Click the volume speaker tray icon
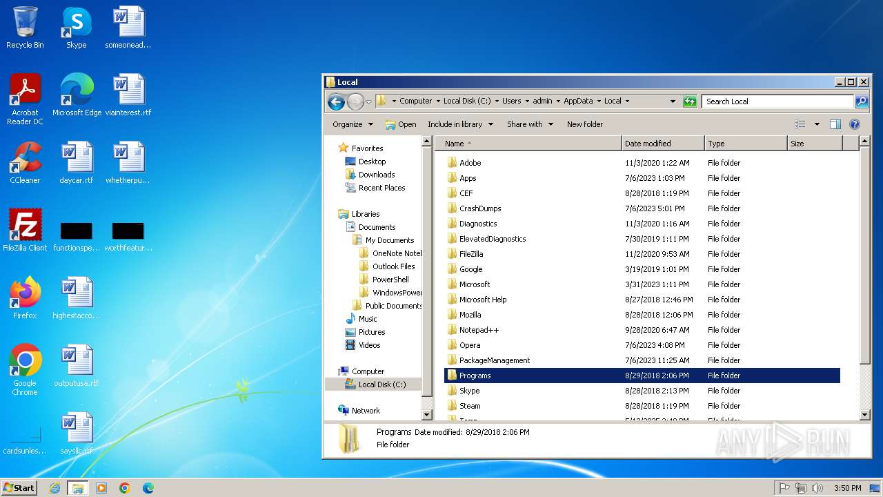This screenshot has width=883, height=497. coord(817,488)
